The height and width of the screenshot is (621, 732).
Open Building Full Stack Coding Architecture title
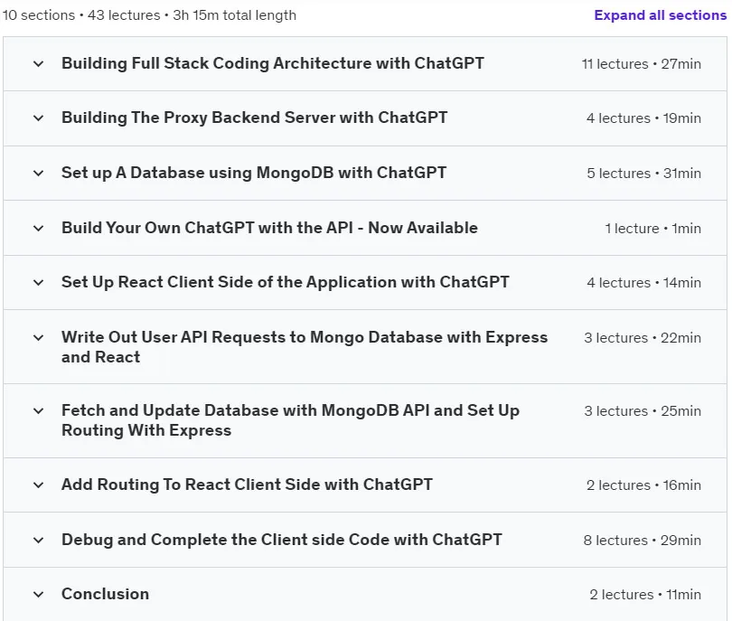(273, 63)
